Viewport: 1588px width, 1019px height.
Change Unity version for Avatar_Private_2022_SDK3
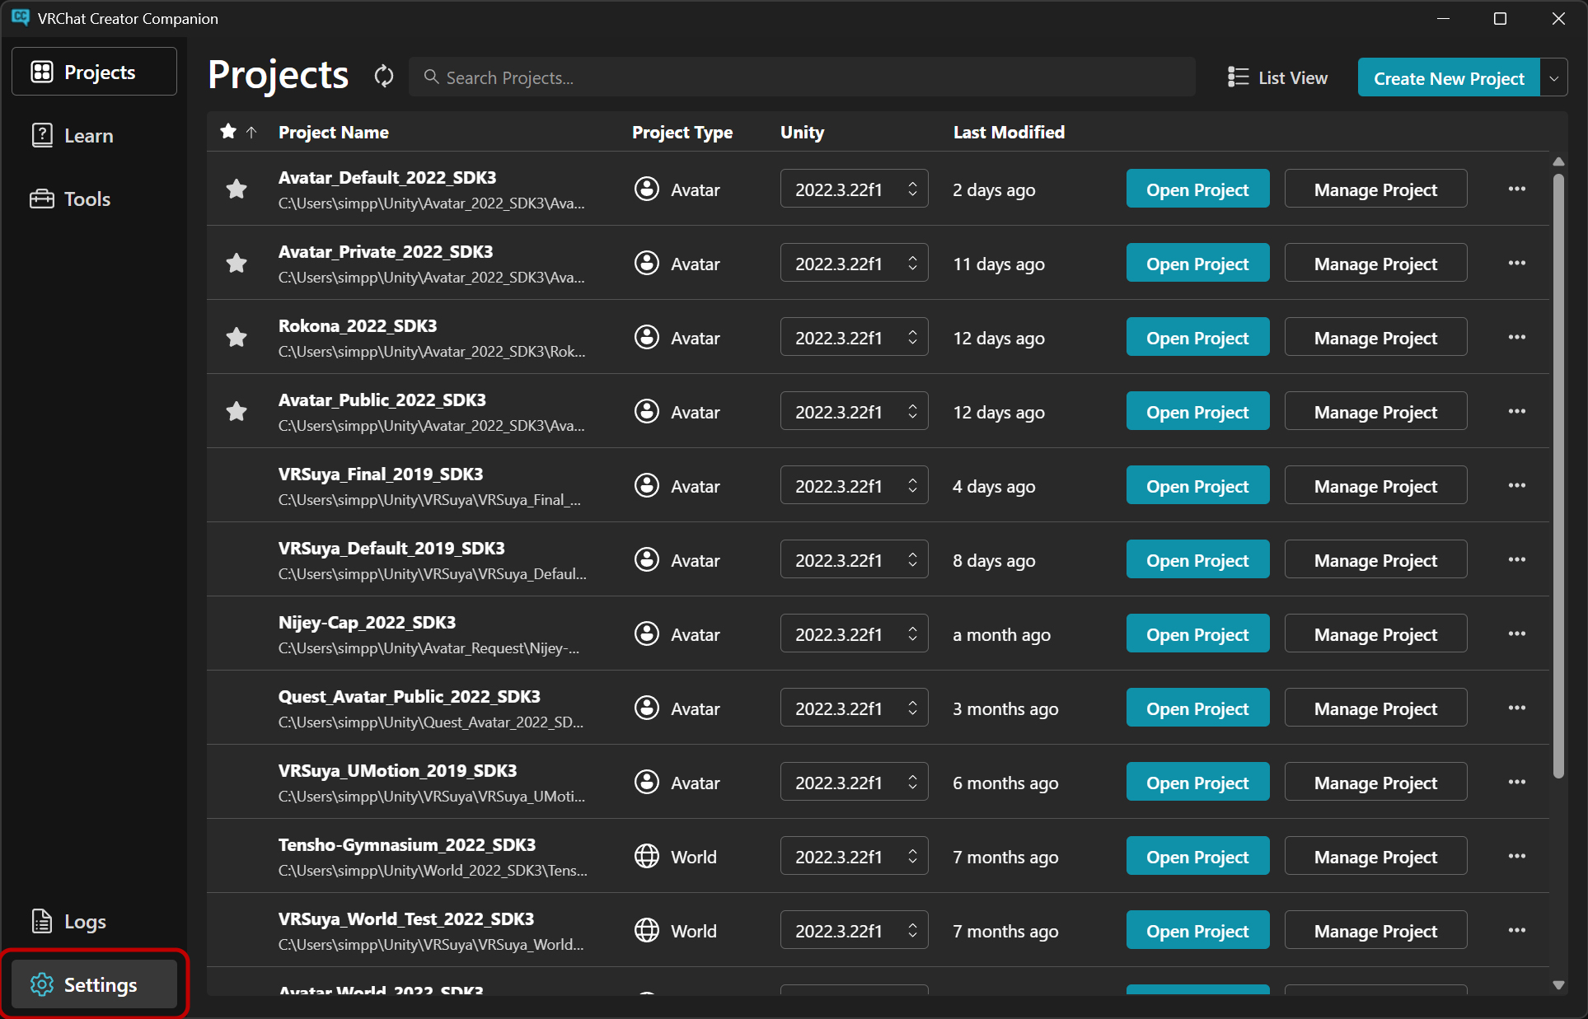(x=854, y=264)
